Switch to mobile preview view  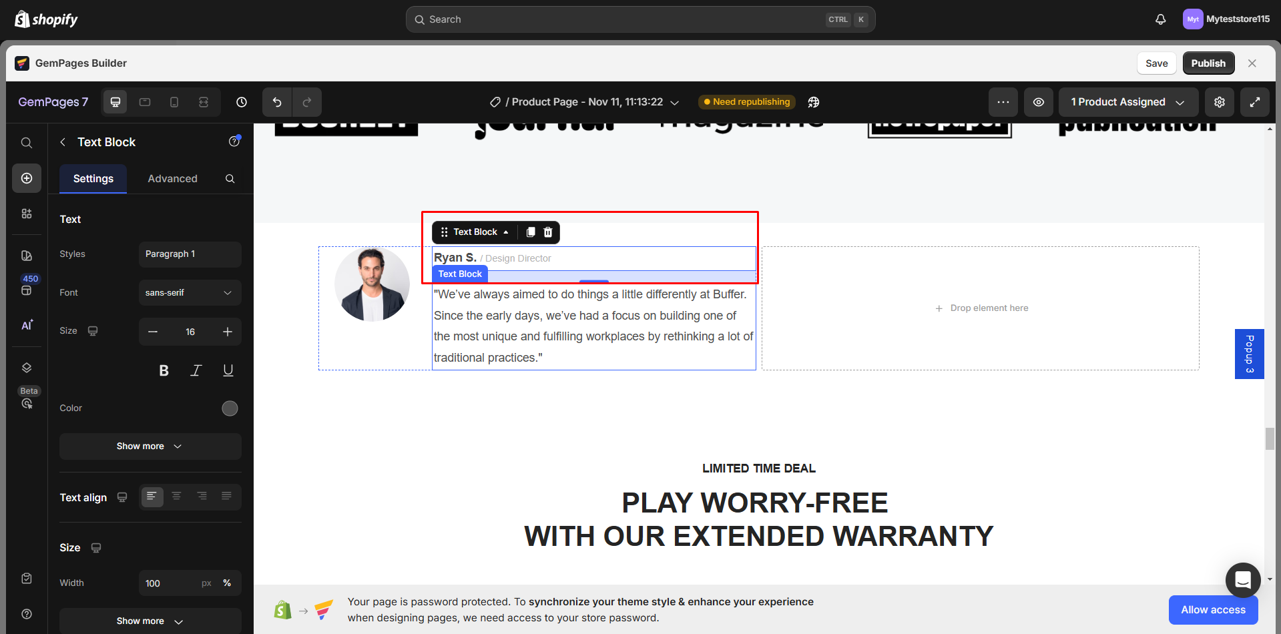point(174,101)
